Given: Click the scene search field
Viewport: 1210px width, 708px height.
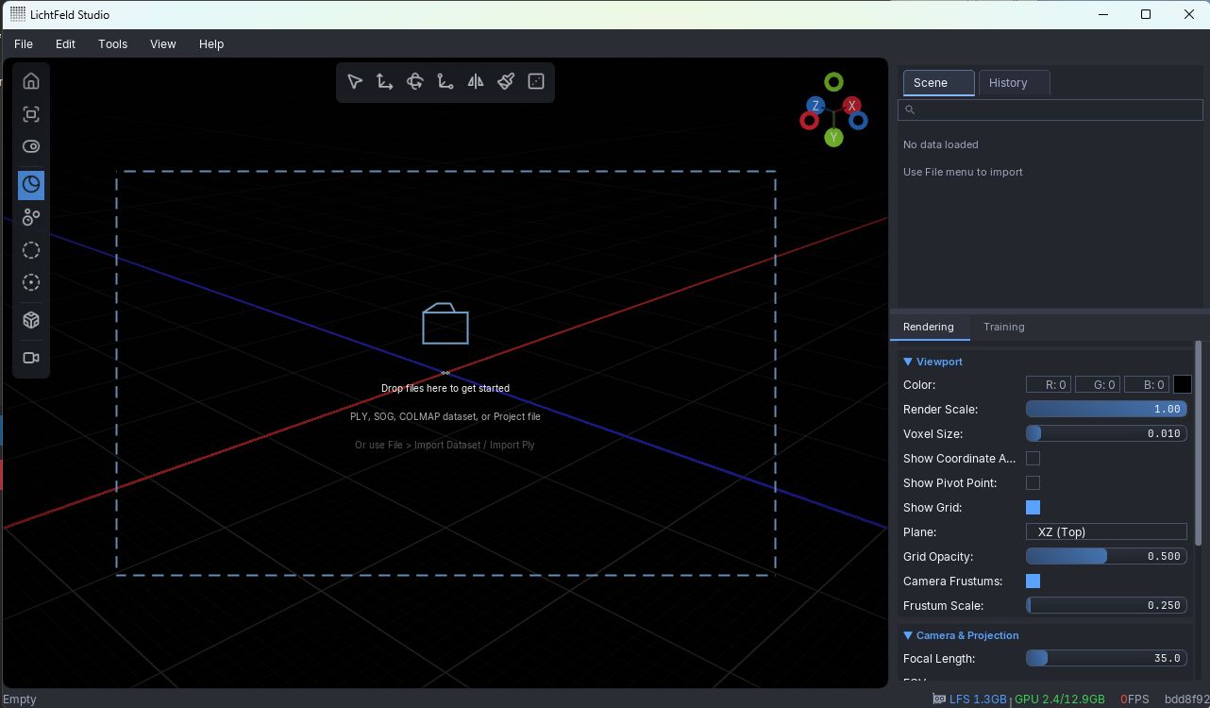Looking at the screenshot, I should pyautogui.click(x=1050, y=110).
